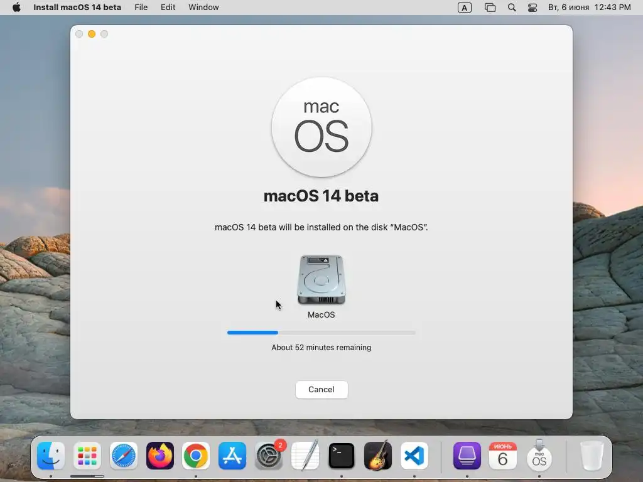643x482 pixels.
Task: Cancel the macOS 14 beta installation
Action: 321,389
